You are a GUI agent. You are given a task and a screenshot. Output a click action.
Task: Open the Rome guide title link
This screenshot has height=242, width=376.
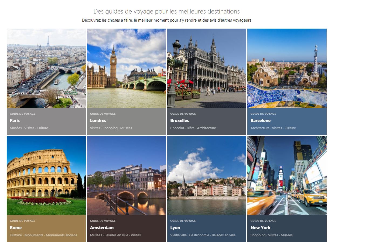click(16, 228)
